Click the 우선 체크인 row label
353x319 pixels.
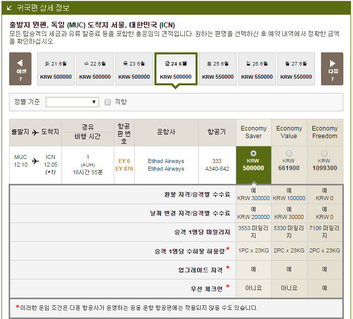[207, 289]
